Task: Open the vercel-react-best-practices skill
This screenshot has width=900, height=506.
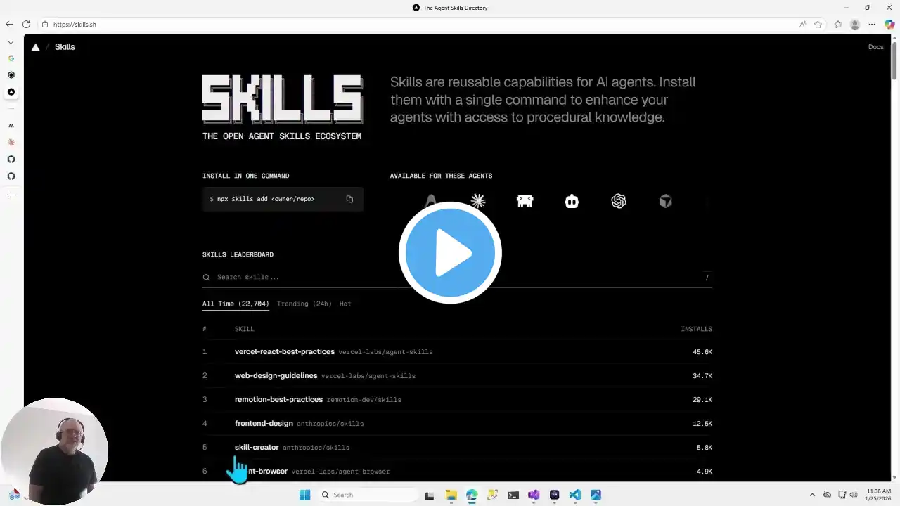Action: tap(285, 351)
